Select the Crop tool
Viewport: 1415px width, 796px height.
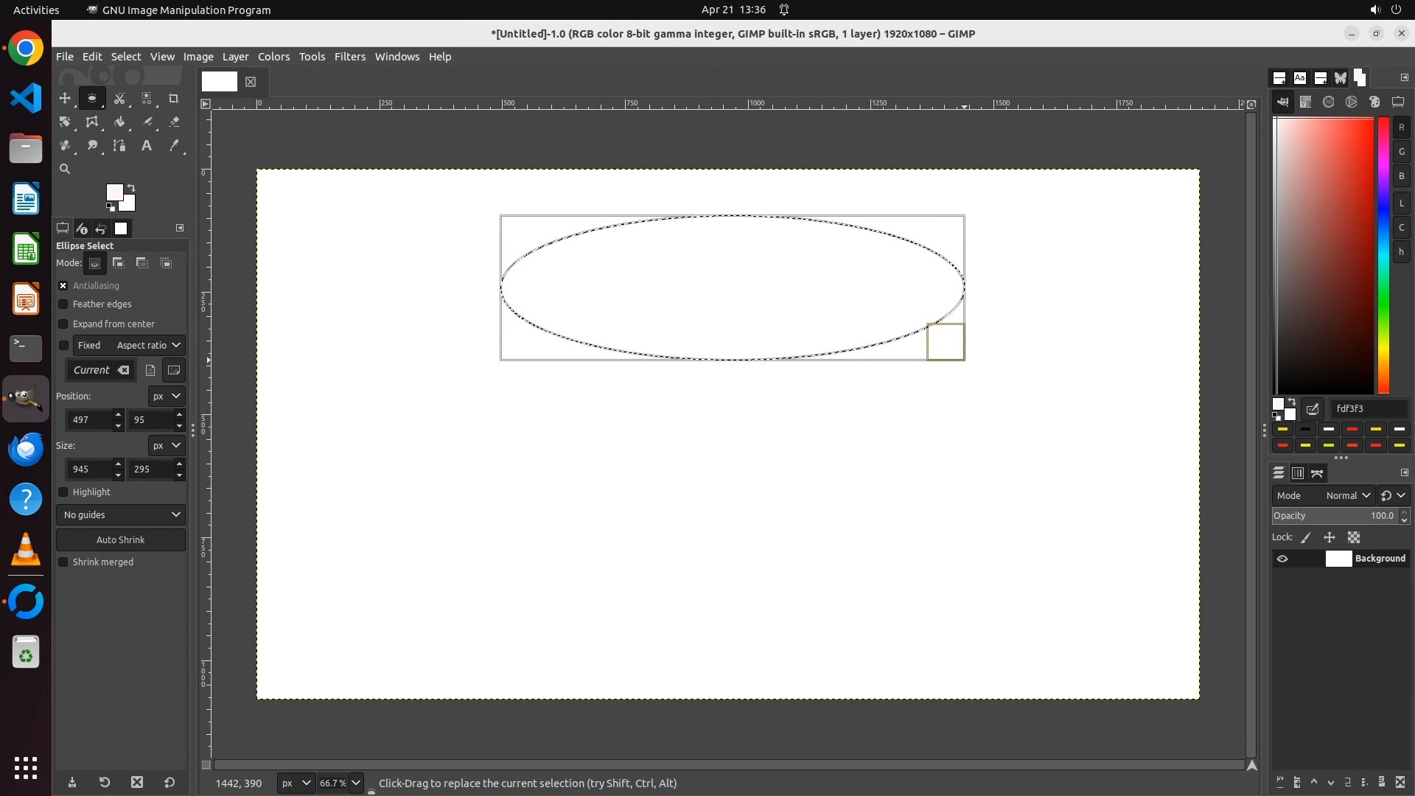[x=174, y=98]
